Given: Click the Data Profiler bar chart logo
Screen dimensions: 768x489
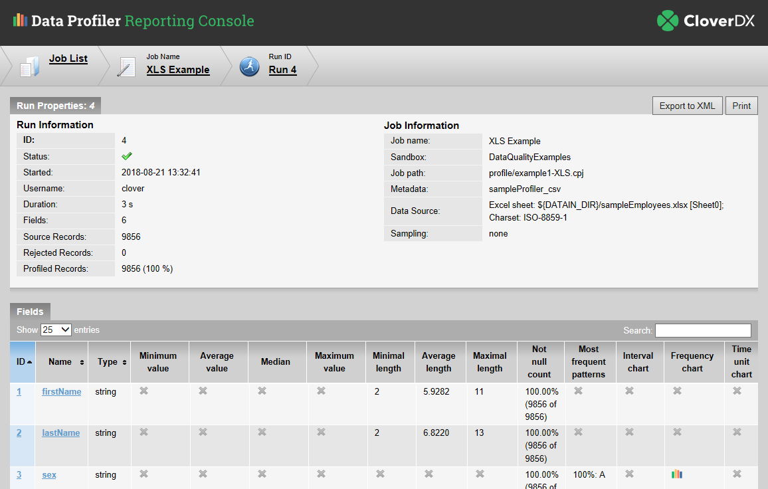Looking at the screenshot, I should tap(20, 21).
